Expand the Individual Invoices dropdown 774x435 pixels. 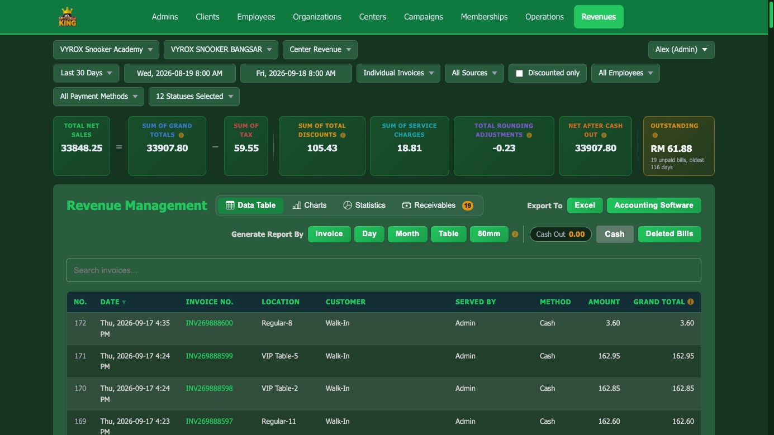coord(398,73)
